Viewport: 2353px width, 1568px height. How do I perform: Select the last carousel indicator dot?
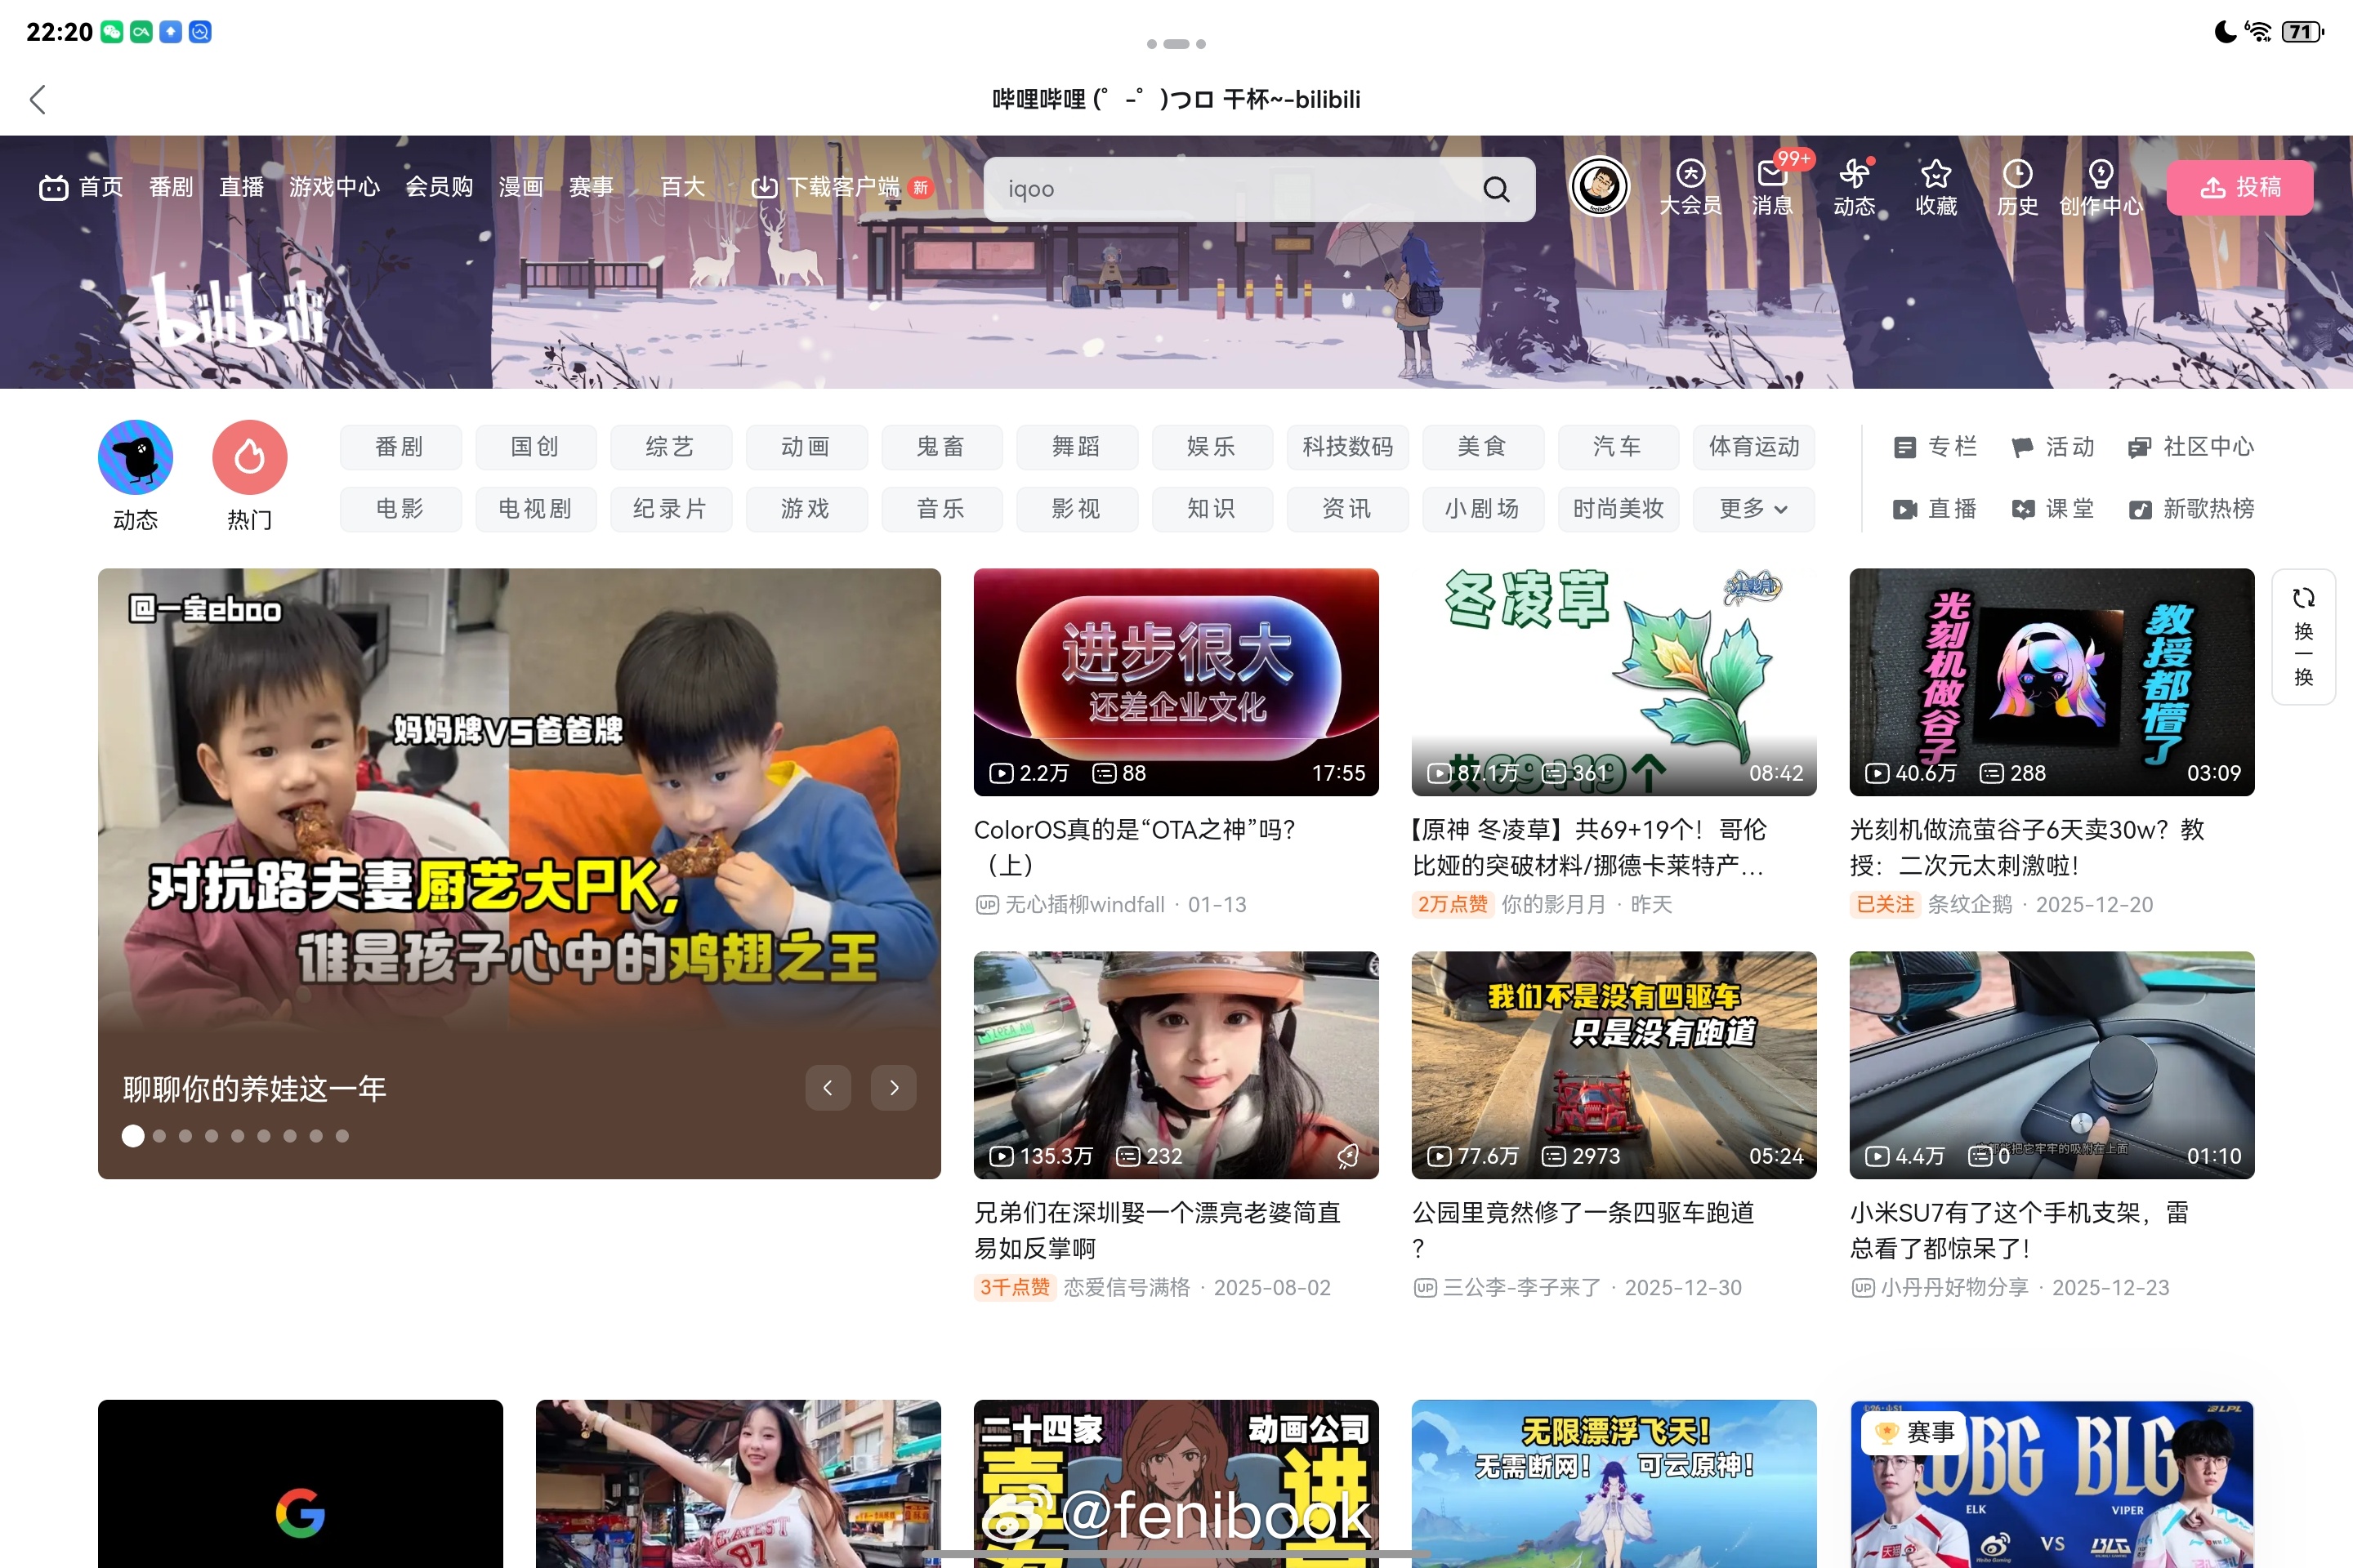[x=342, y=1136]
